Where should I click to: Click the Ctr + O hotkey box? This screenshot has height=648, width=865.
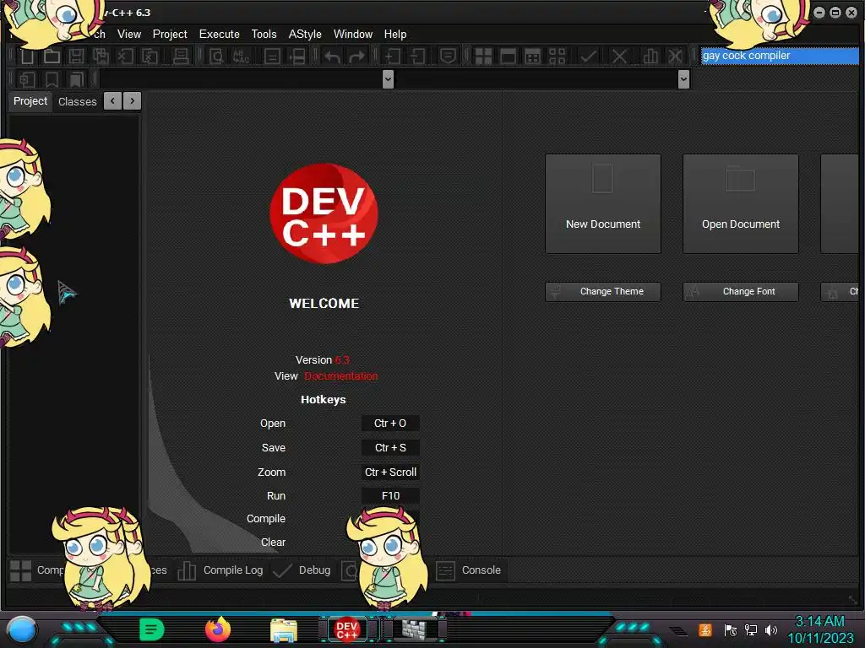pyautogui.click(x=390, y=424)
